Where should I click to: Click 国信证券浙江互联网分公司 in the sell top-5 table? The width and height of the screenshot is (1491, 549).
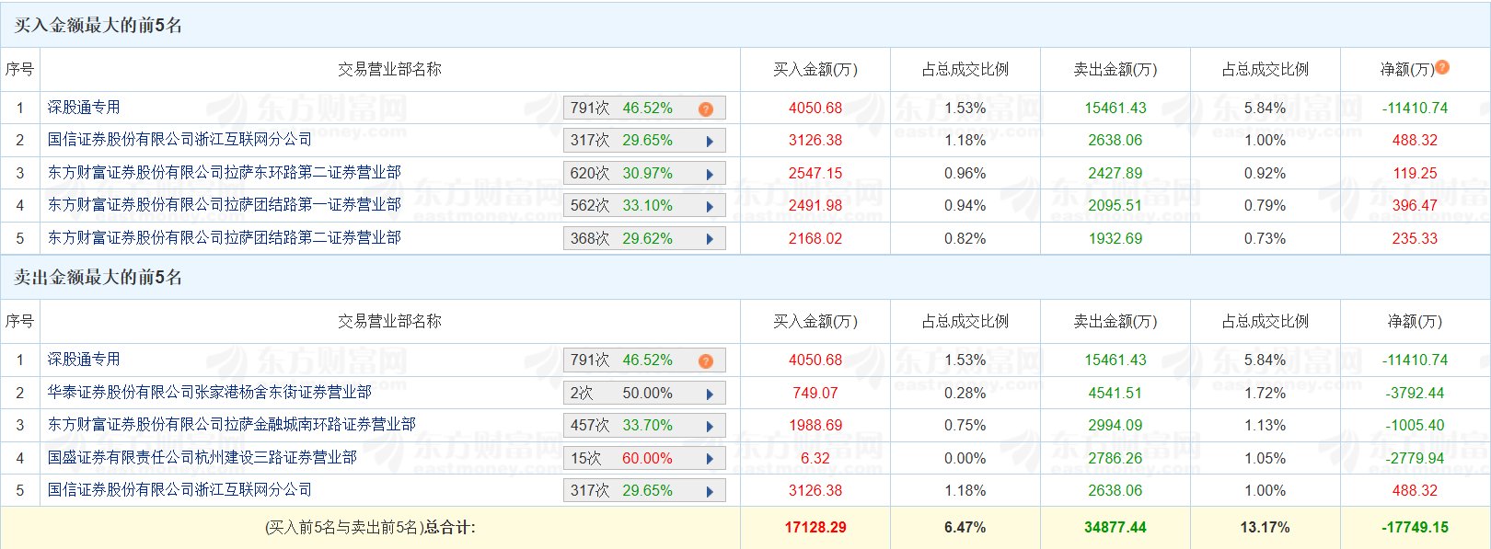click(x=179, y=489)
